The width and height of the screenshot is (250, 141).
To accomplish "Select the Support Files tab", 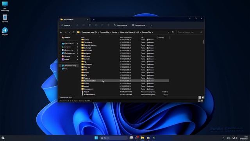I will (x=75, y=20).
